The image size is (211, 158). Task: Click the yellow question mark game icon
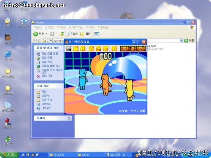click(98, 48)
